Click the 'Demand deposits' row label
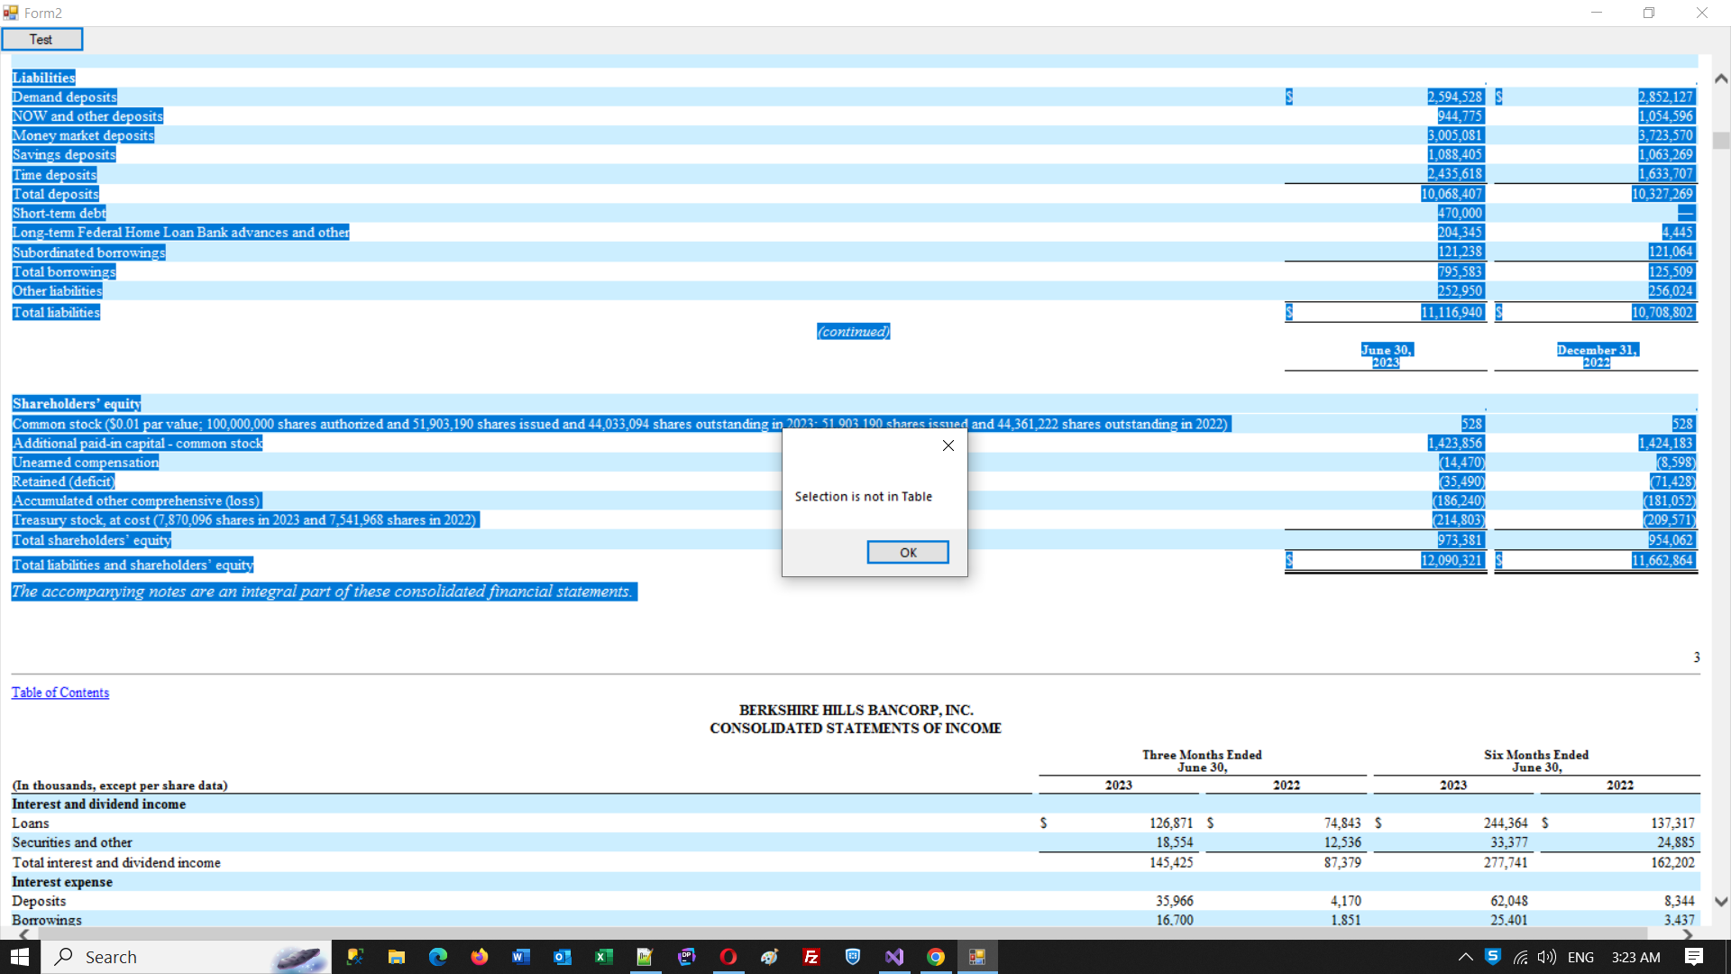The image size is (1731, 974). tap(64, 97)
